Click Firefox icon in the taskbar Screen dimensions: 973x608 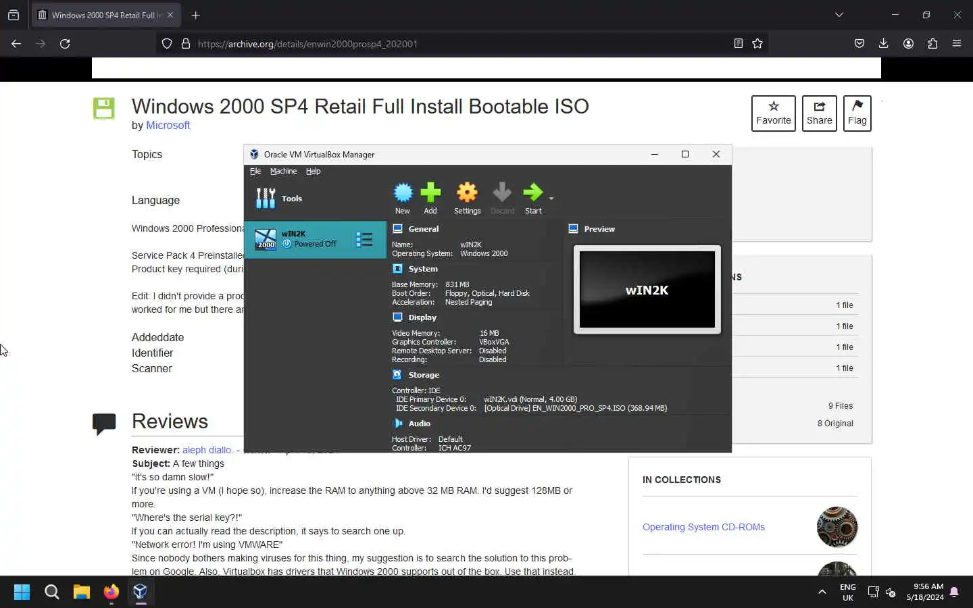111,592
